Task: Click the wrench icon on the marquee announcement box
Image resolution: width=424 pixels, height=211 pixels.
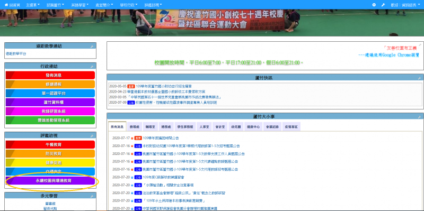Action: (420, 45)
